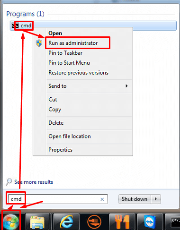The width and height of the screenshot is (180, 230).
Task: Launch Windows Explorer from the taskbar
Action: 37,222
